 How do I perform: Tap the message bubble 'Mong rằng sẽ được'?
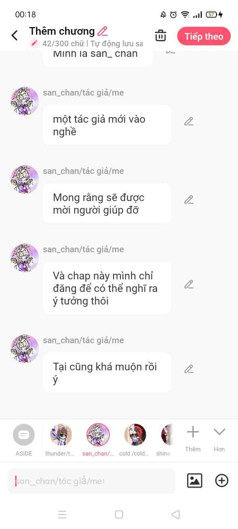pyautogui.click(x=107, y=203)
